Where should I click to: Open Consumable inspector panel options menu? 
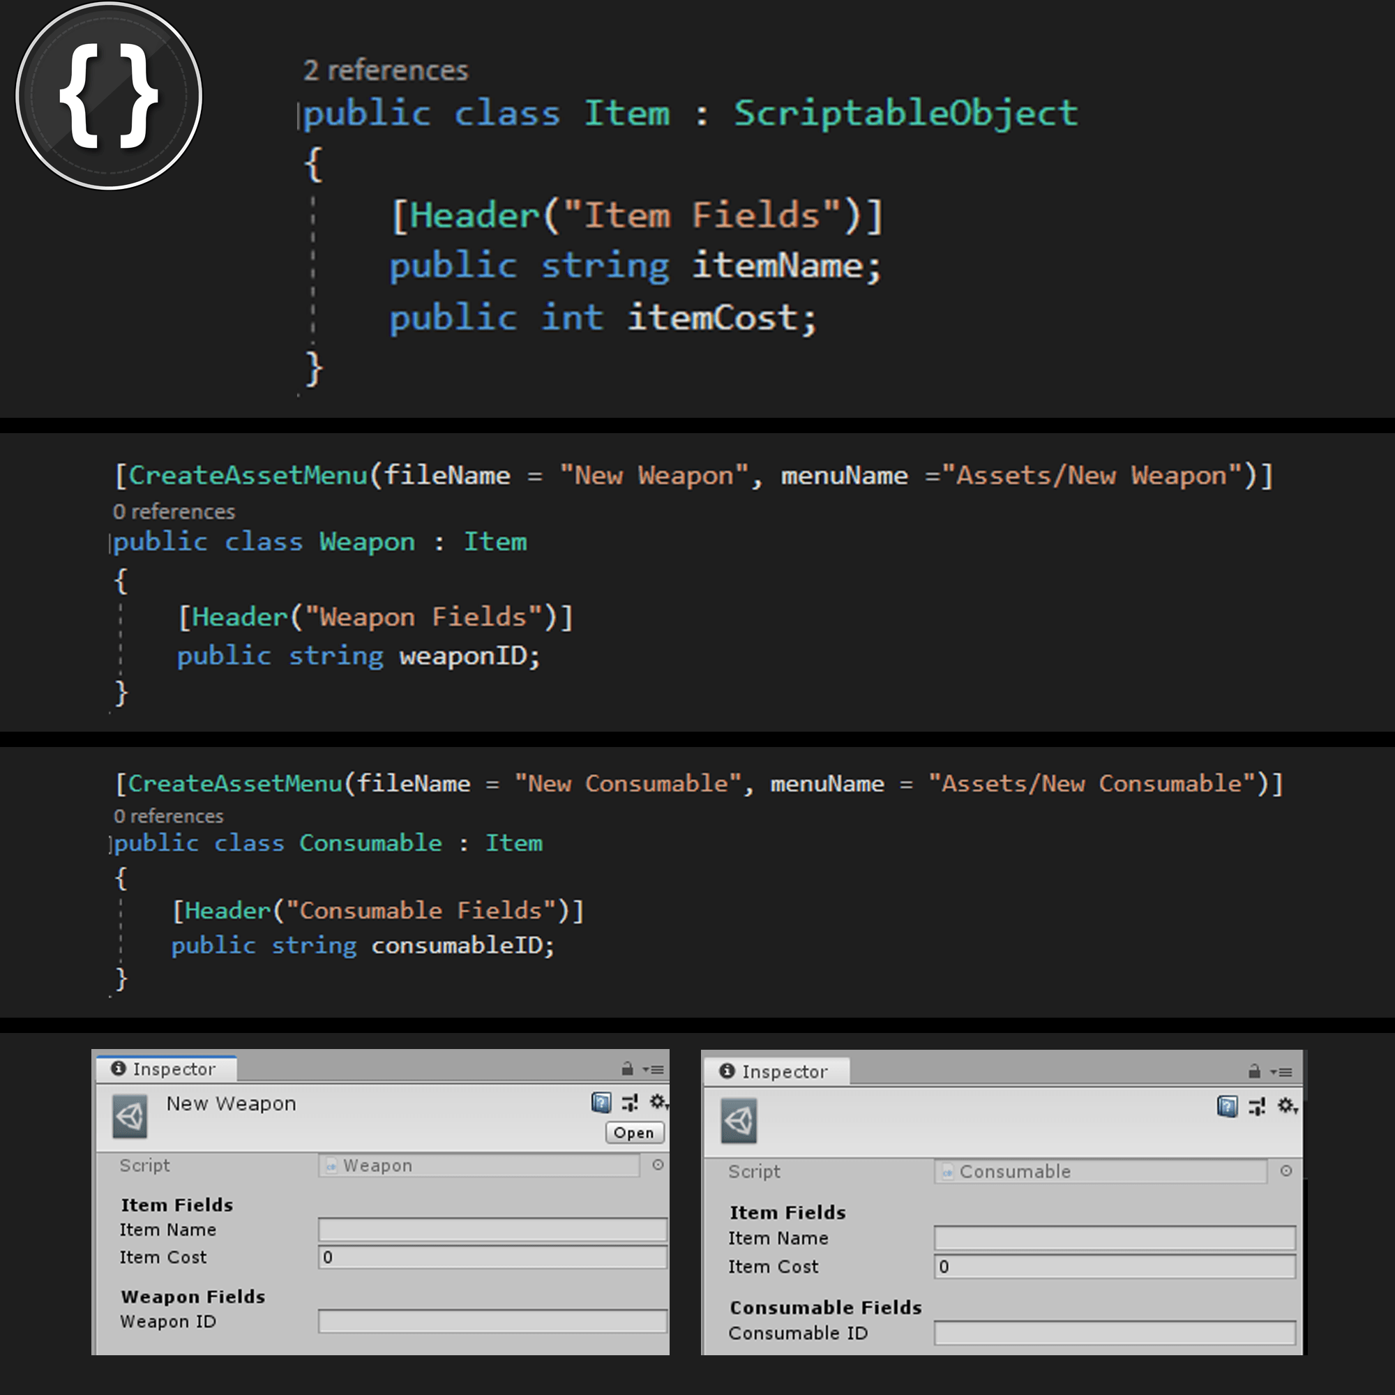tap(1283, 1073)
